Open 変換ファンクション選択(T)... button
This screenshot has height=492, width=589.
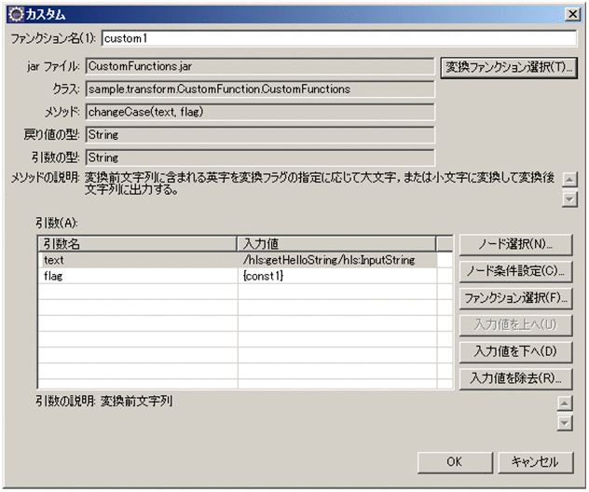point(509,68)
